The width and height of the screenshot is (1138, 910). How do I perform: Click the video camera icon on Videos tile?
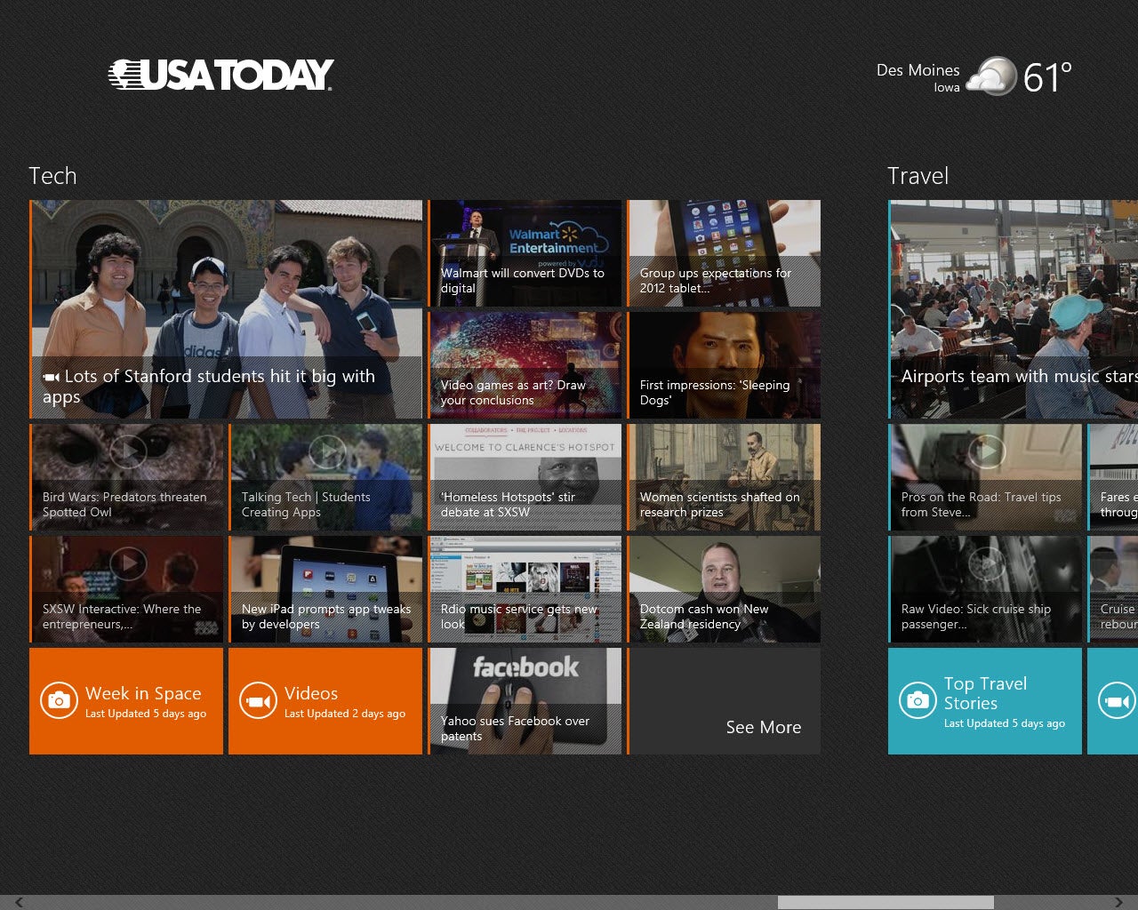258,700
